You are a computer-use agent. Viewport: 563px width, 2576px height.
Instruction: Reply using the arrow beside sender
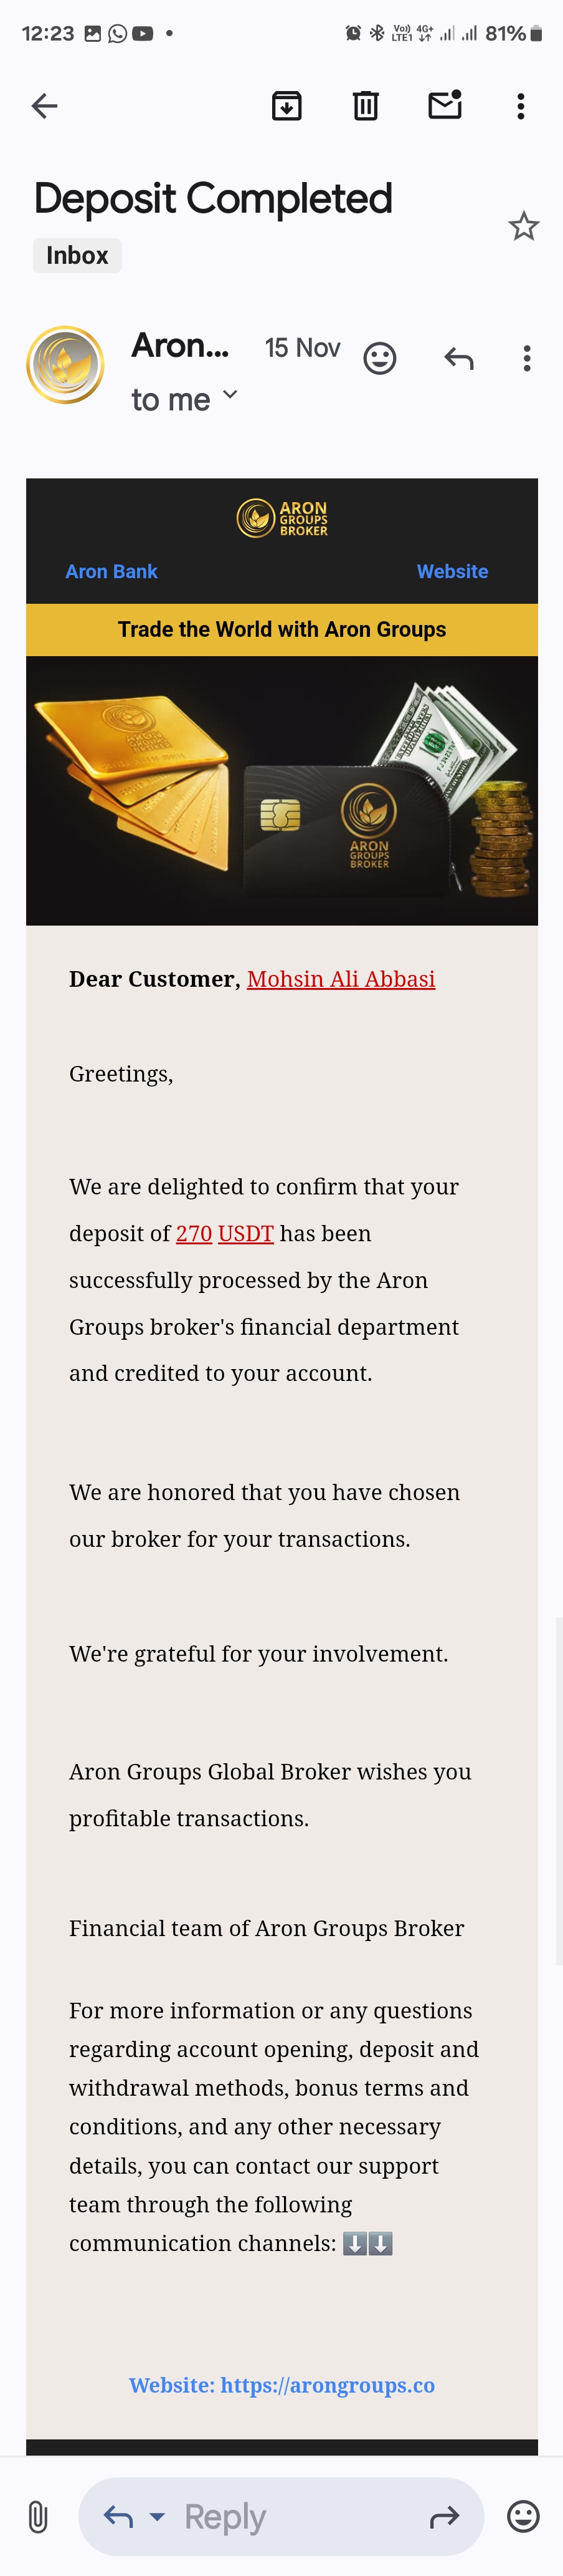[459, 358]
